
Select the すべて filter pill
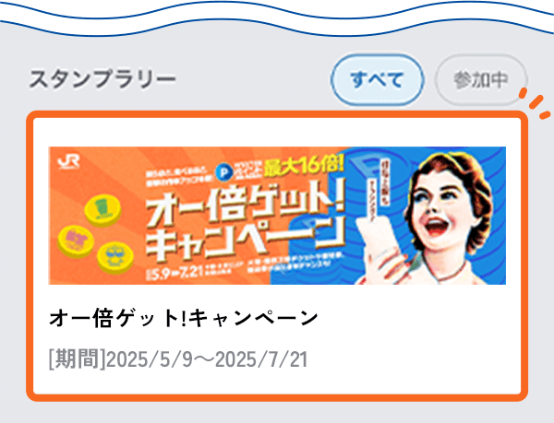(377, 79)
